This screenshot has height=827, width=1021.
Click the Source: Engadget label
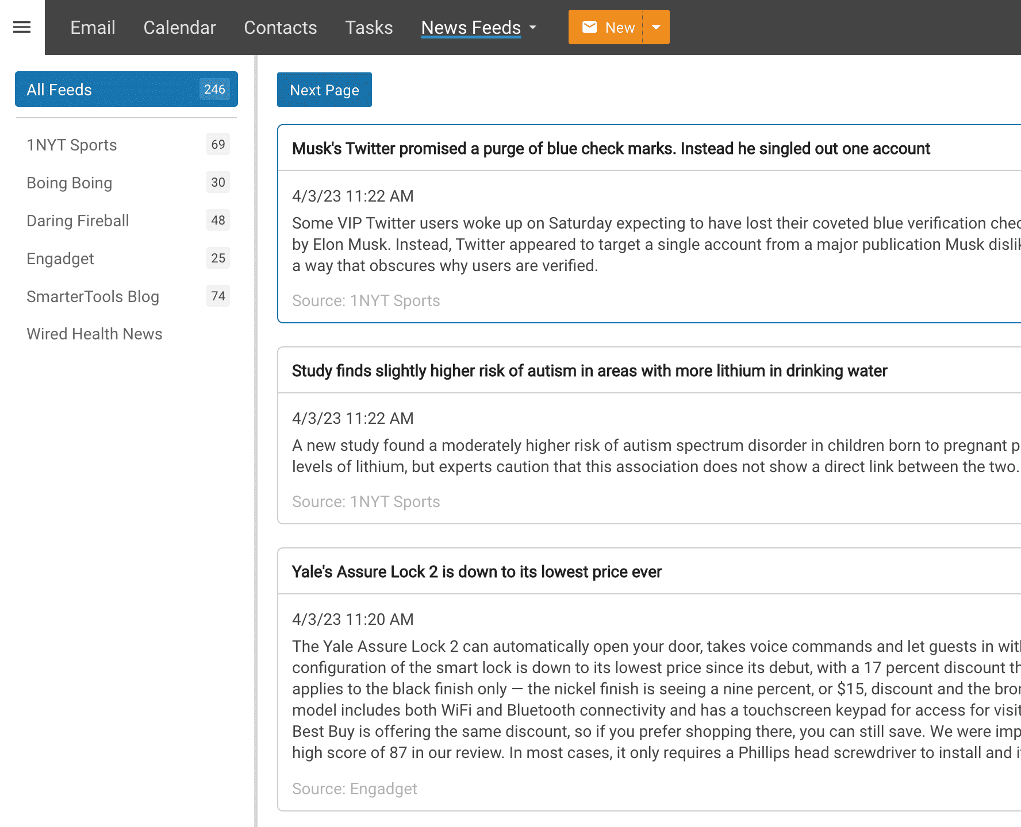354,789
